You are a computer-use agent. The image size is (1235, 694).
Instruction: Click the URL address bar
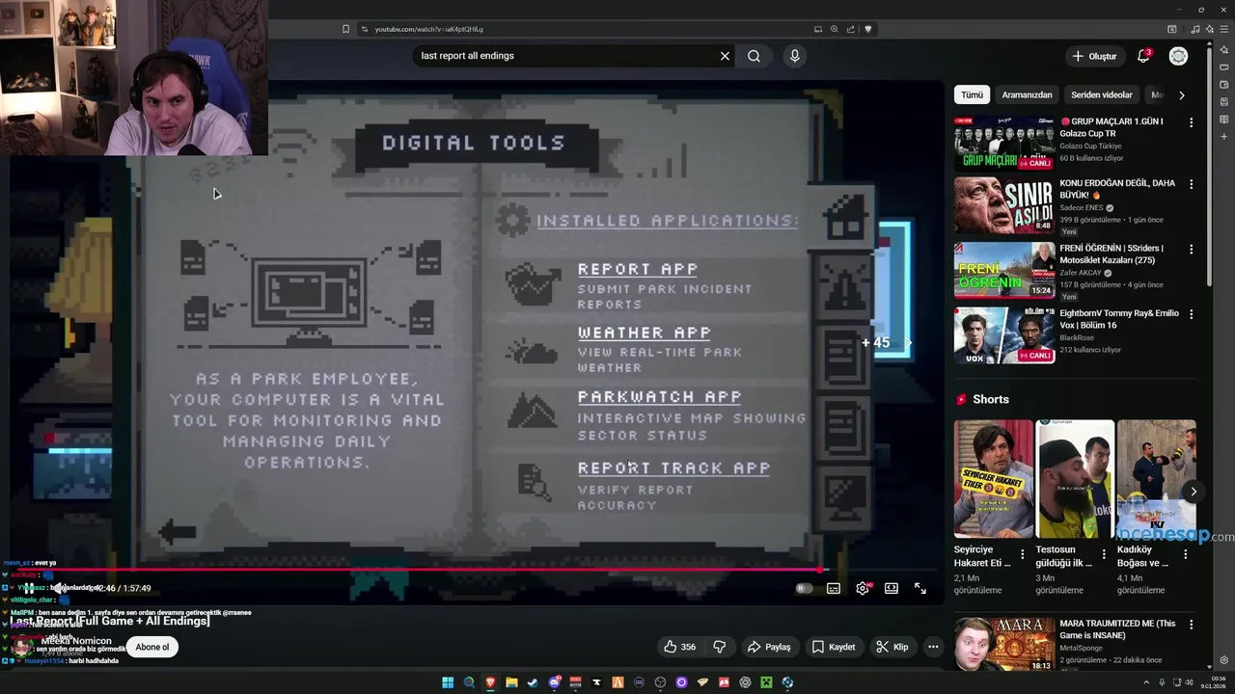pos(589,29)
